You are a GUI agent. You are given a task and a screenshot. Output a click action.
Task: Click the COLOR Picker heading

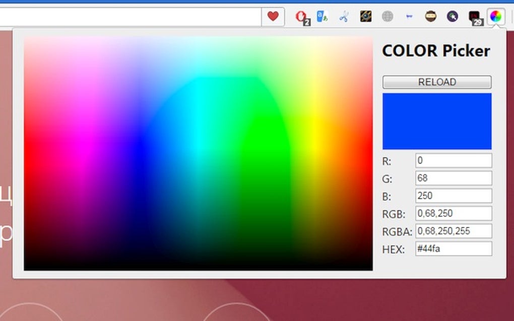coord(436,51)
